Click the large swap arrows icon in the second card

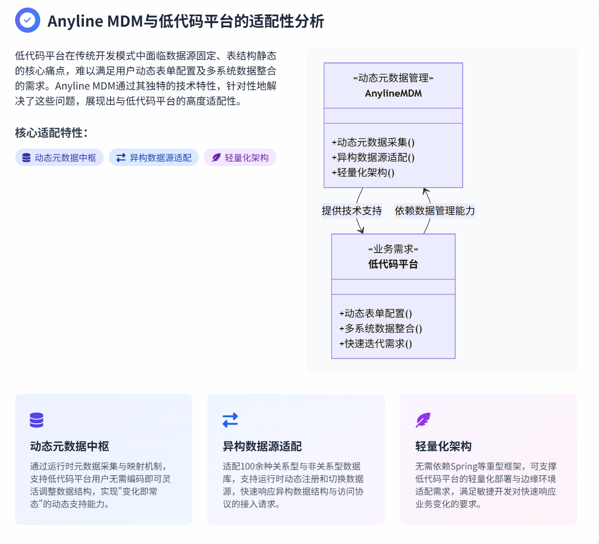[230, 420]
